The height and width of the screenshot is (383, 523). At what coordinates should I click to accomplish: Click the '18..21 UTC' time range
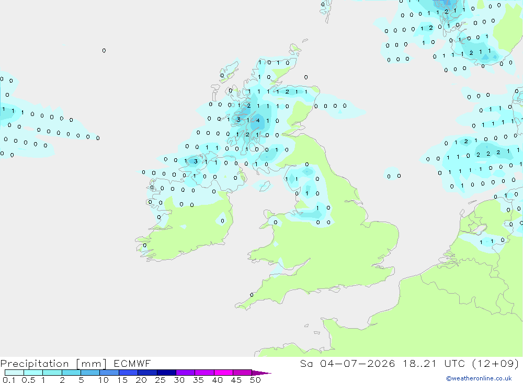click(x=434, y=363)
